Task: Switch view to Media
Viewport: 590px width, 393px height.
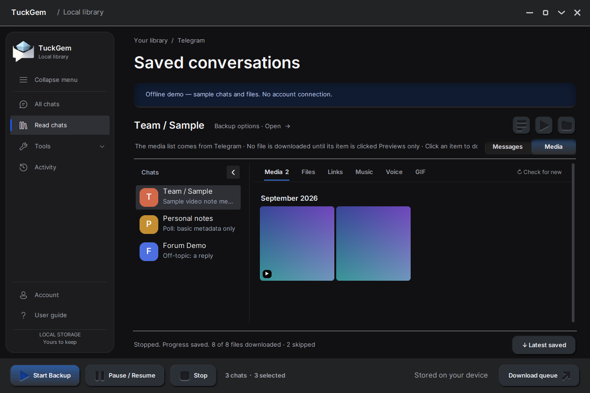Action: pos(553,147)
